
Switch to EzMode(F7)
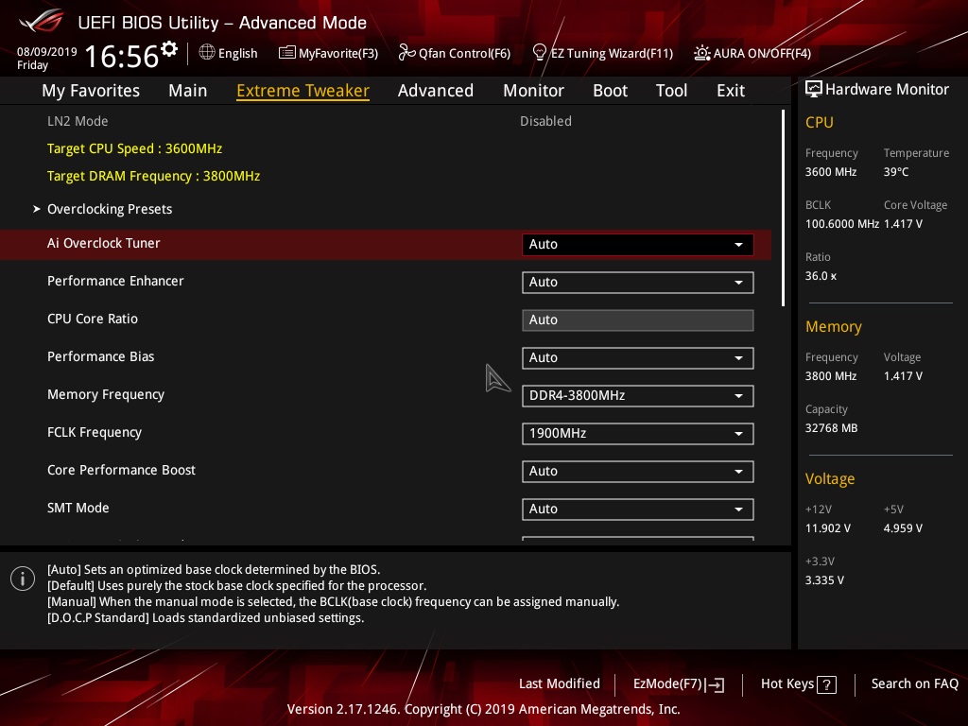pyautogui.click(x=679, y=684)
